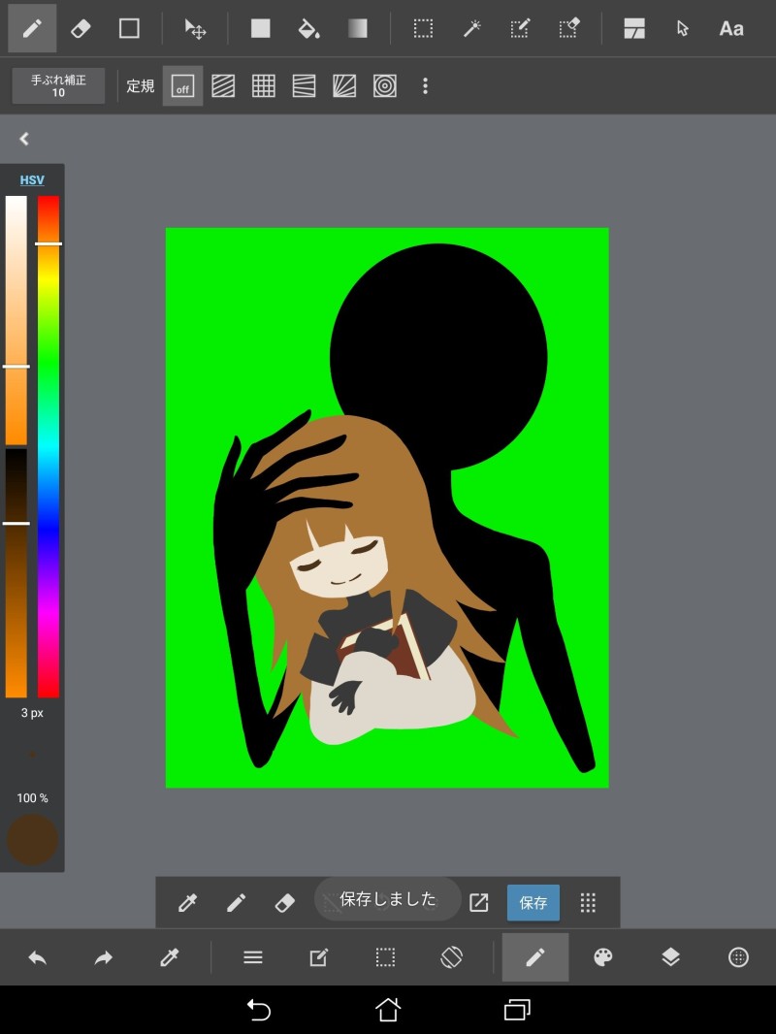Select the eyedropper in shortcut bar
This screenshot has width=776, height=1034.
pyautogui.click(x=187, y=902)
